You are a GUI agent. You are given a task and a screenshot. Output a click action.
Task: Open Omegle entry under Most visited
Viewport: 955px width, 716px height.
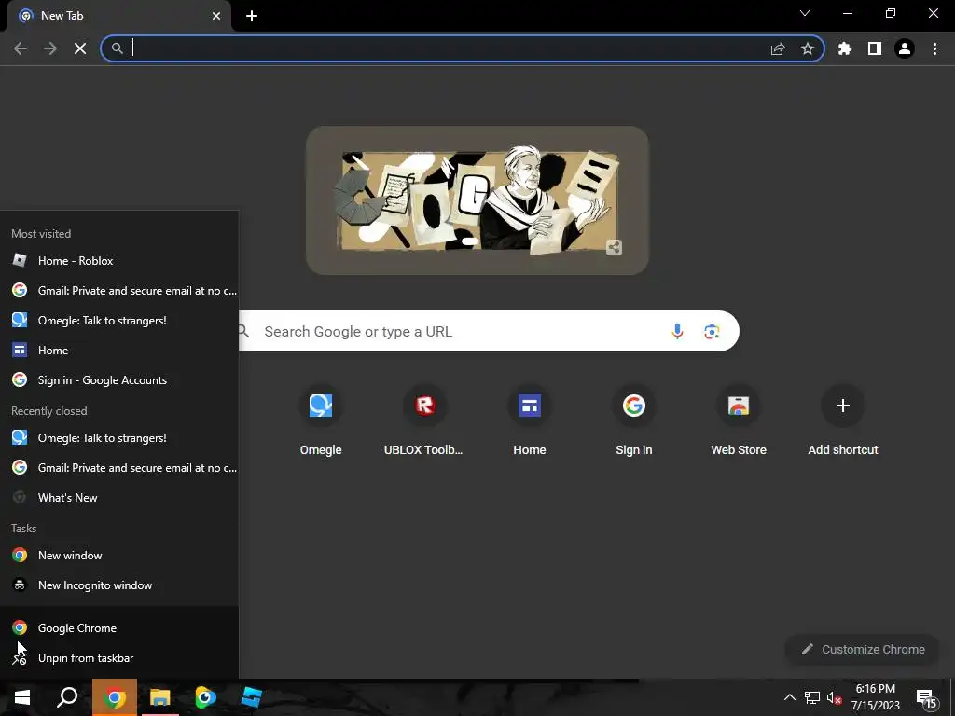click(x=119, y=321)
